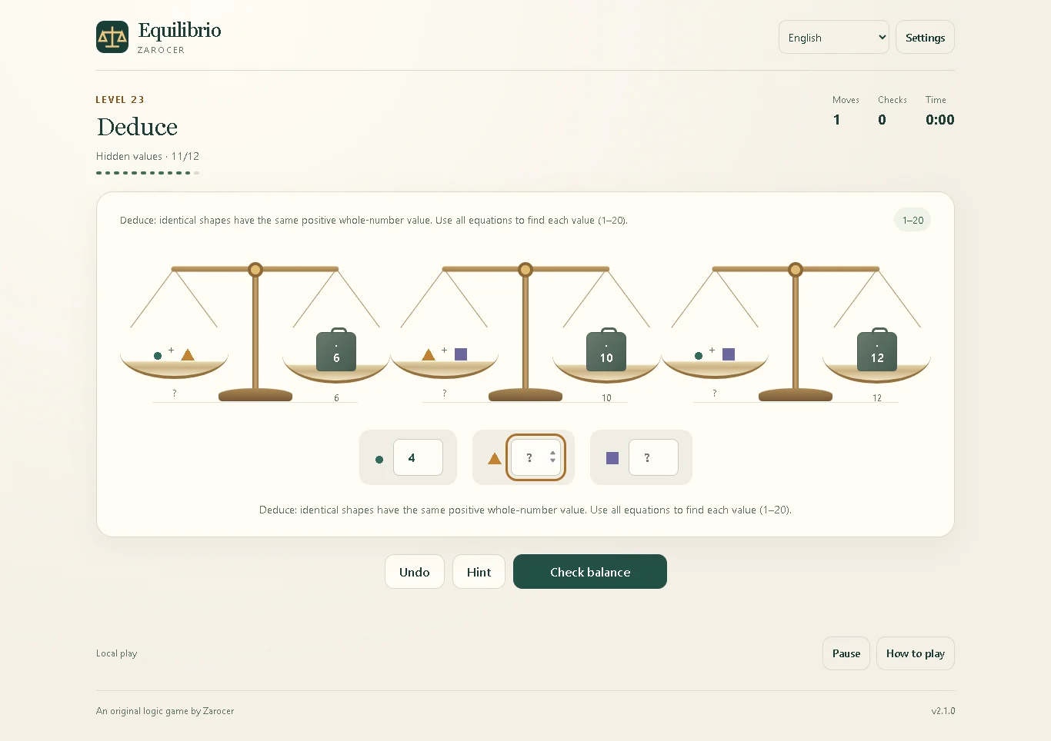The image size is (1051, 741).
Task: Request a Hint
Action: click(x=479, y=572)
